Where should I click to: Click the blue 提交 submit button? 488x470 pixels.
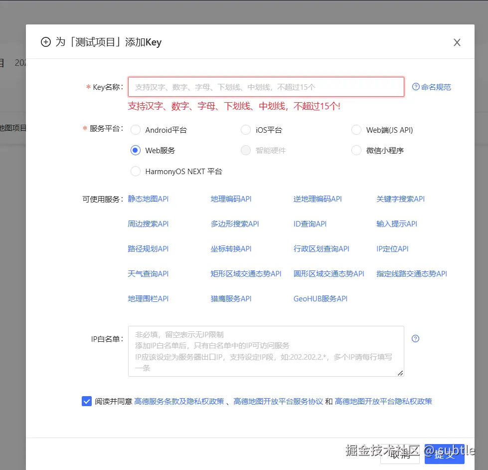tap(445, 454)
